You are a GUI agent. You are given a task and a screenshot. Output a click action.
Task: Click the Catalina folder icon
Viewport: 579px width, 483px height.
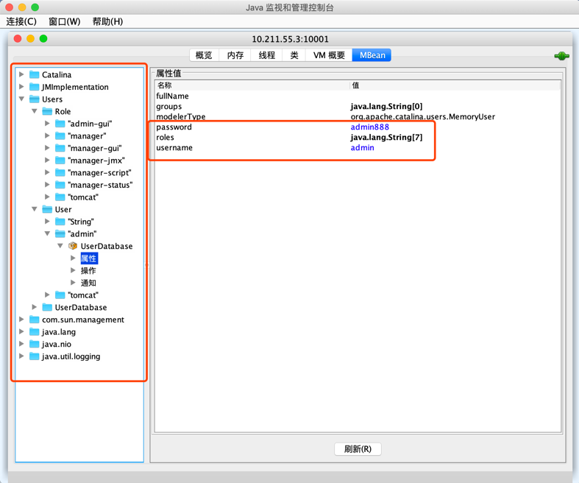(x=35, y=74)
